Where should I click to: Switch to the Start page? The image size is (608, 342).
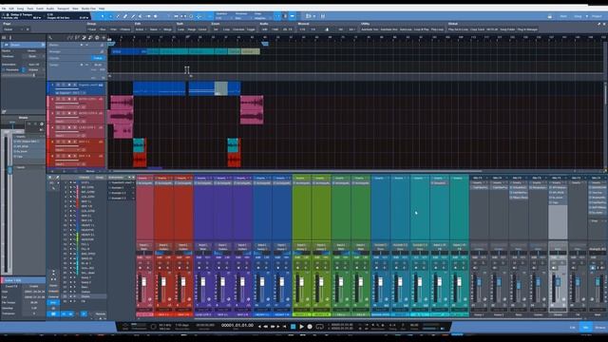coord(563,16)
